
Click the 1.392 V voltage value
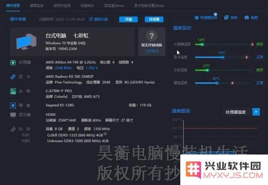[92, 68]
